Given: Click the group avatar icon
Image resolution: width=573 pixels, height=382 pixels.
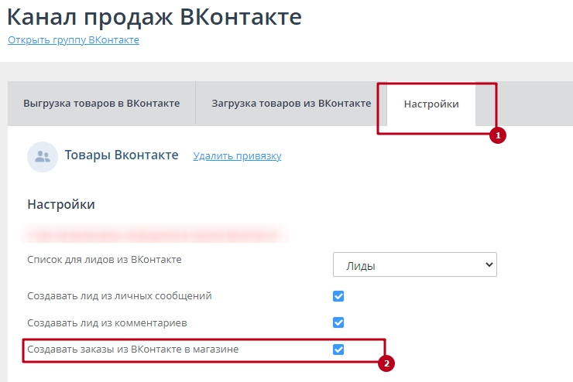Looking at the screenshot, I should (42, 156).
